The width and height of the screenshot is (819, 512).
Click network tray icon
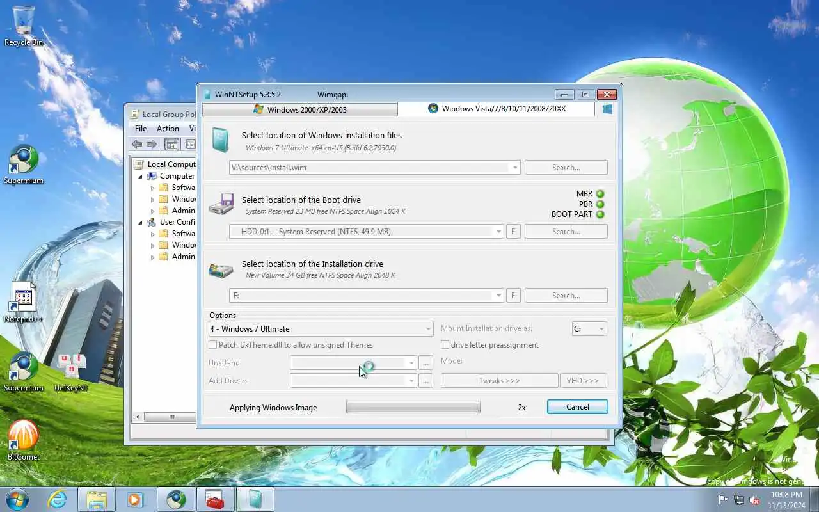(739, 500)
